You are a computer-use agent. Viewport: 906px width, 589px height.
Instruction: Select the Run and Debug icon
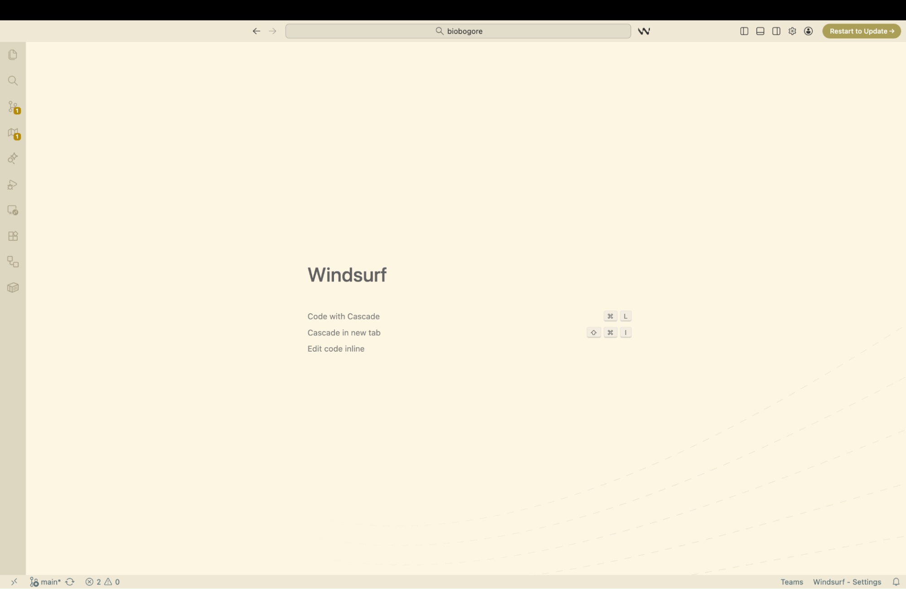pos(13,184)
